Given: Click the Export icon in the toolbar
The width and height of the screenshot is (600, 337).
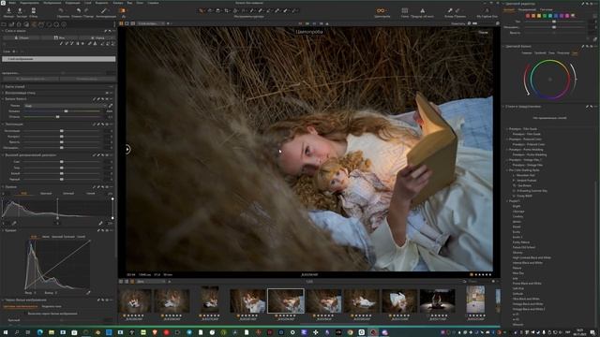Looking at the screenshot, I should click(20, 10).
